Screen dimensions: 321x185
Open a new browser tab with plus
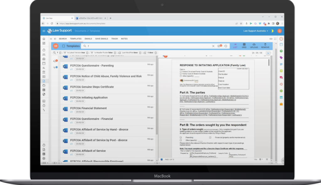(x=111, y=18)
